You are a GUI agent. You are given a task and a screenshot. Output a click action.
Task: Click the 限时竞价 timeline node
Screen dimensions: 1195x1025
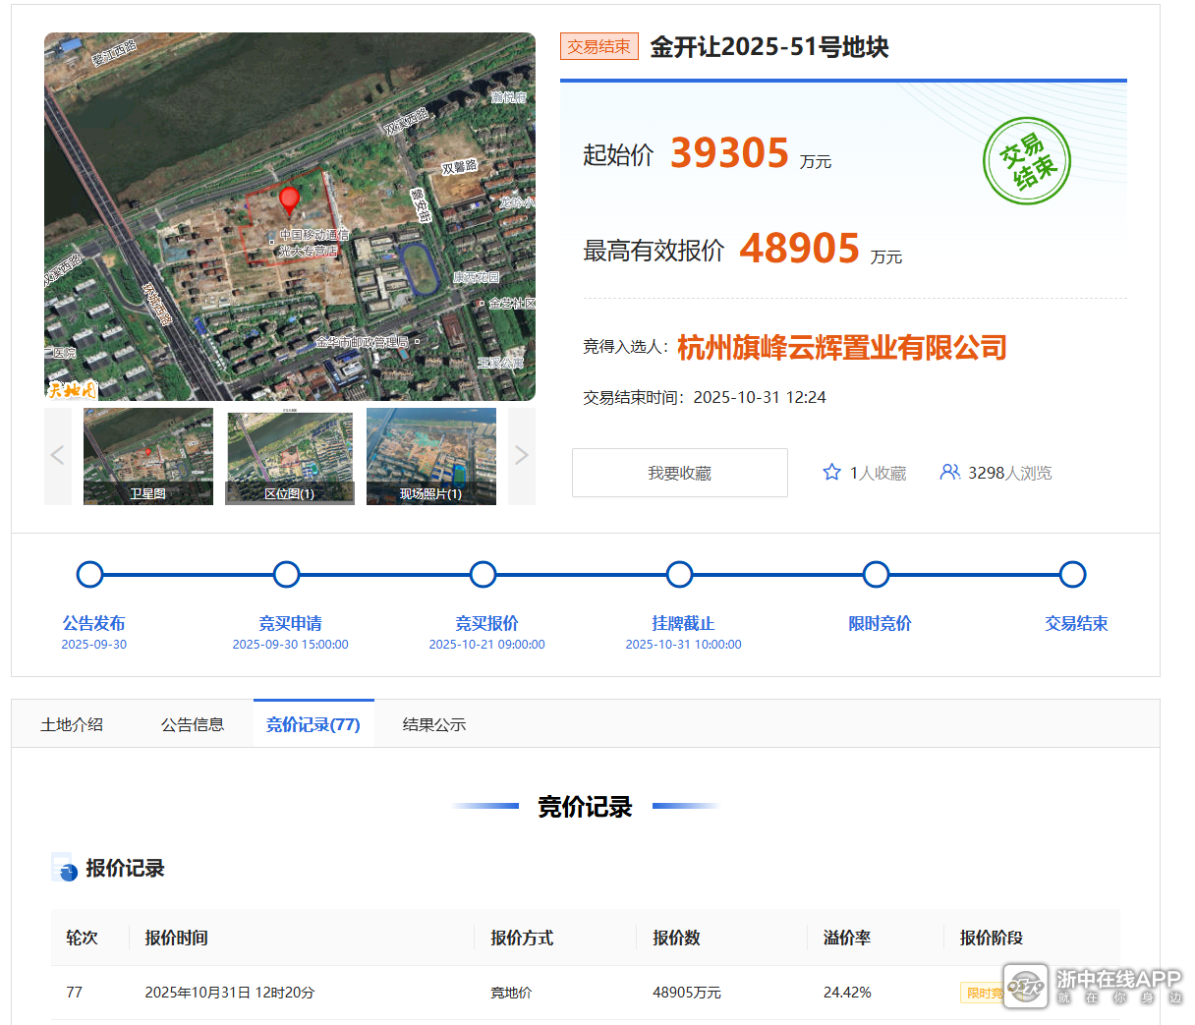[876, 575]
